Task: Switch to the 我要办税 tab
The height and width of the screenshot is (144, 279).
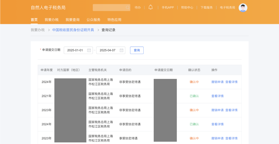Action: [51, 20]
